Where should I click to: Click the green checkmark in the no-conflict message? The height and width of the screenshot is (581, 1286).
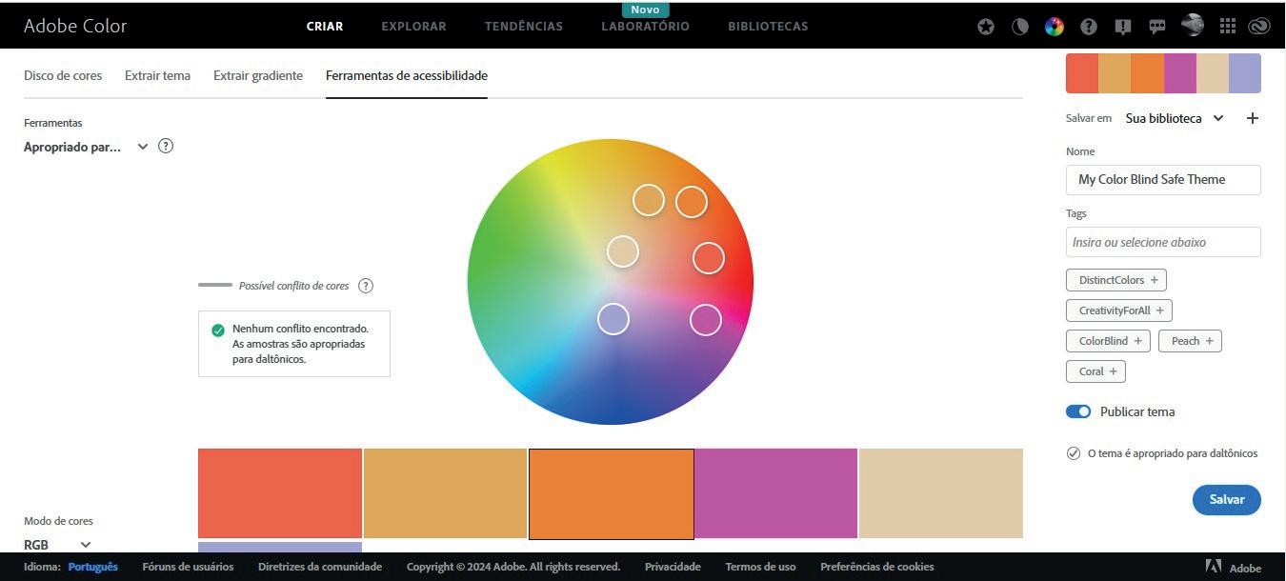pos(218,331)
